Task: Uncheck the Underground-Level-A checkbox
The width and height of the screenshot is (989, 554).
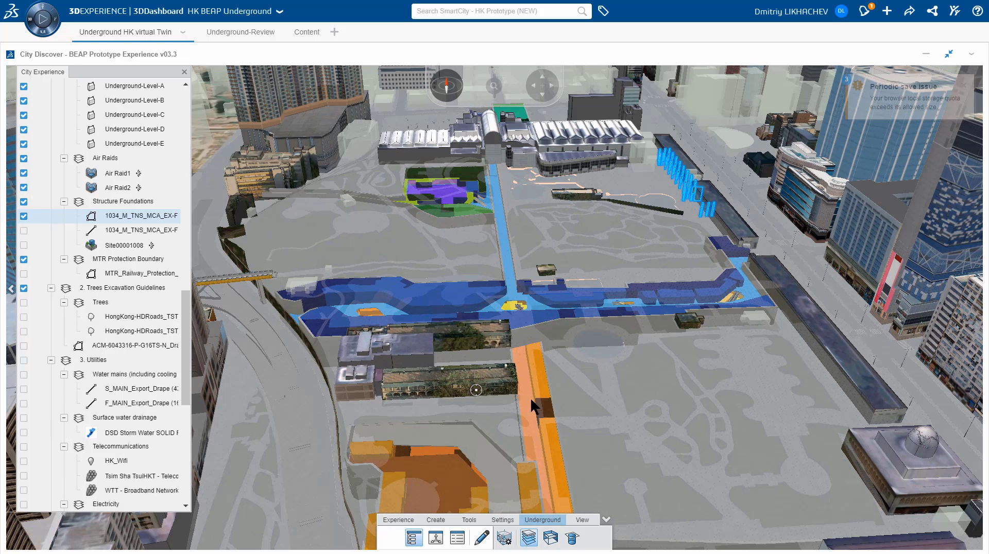Action: [24, 86]
